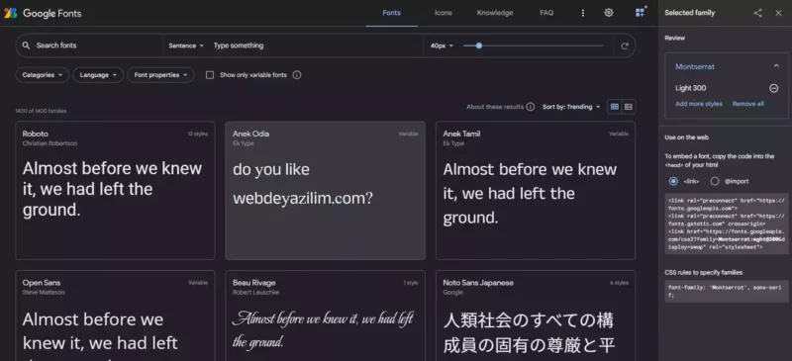Open selected families grid icon
The image size is (792, 361).
pyautogui.click(x=640, y=12)
